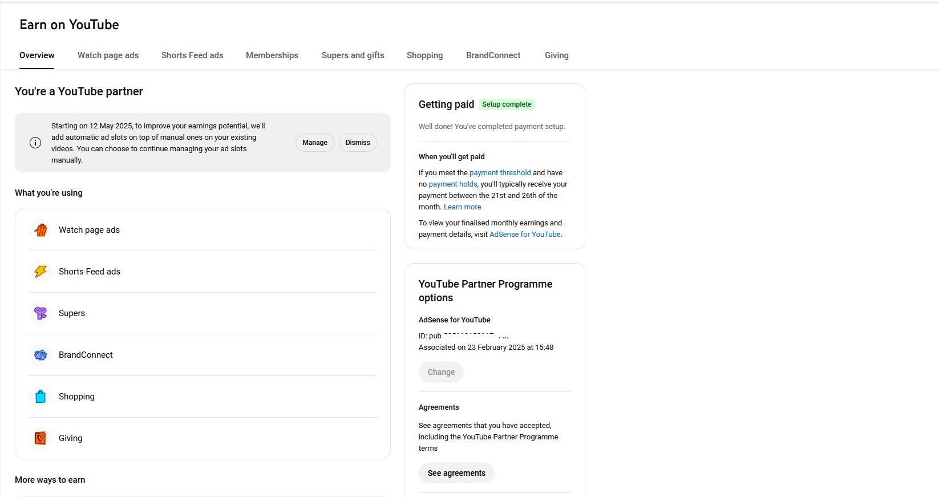Dismiss the automatic ad slots notice
The width and height of the screenshot is (939, 497).
pos(358,143)
